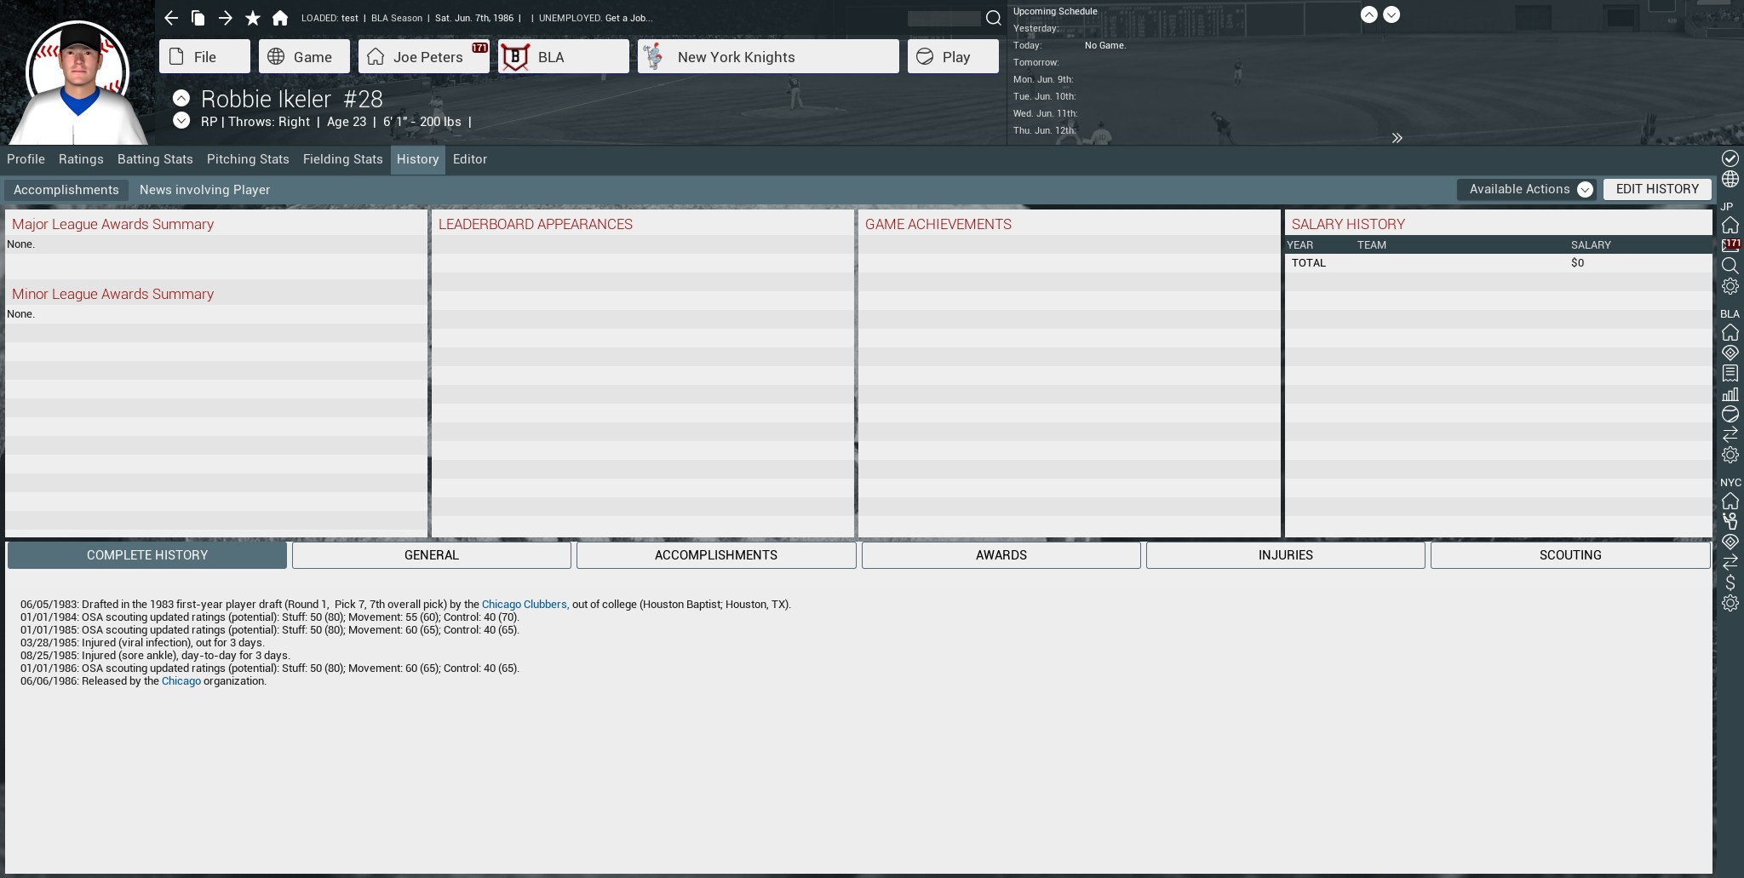Switch to the Profile tab
Image resolution: width=1744 pixels, height=878 pixels.
(x=26, y=159)
